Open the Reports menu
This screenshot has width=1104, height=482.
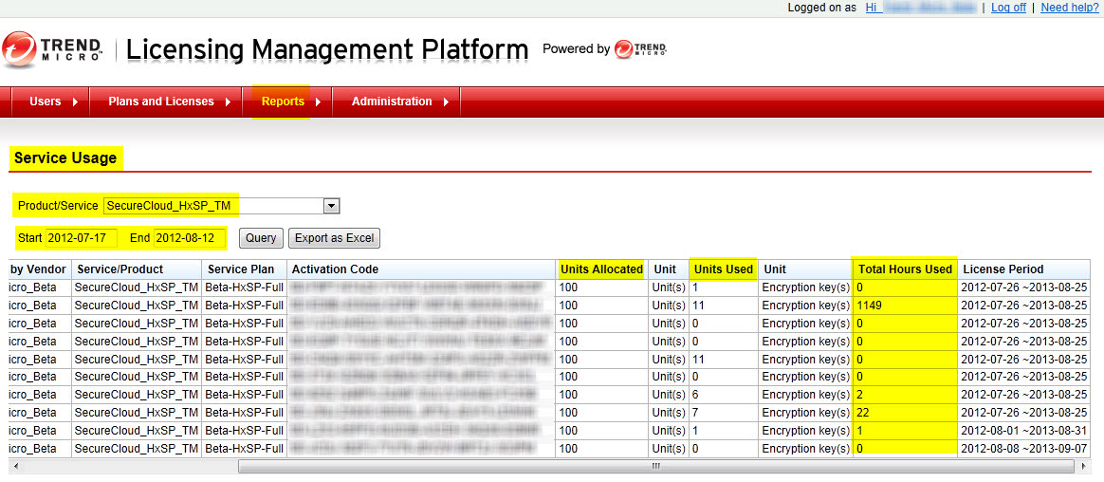[283, 102]
